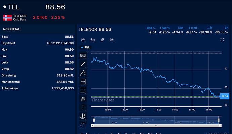Select the flag marker tool
The width and height of the screenshot is (232, 134).
click(83, 116)
